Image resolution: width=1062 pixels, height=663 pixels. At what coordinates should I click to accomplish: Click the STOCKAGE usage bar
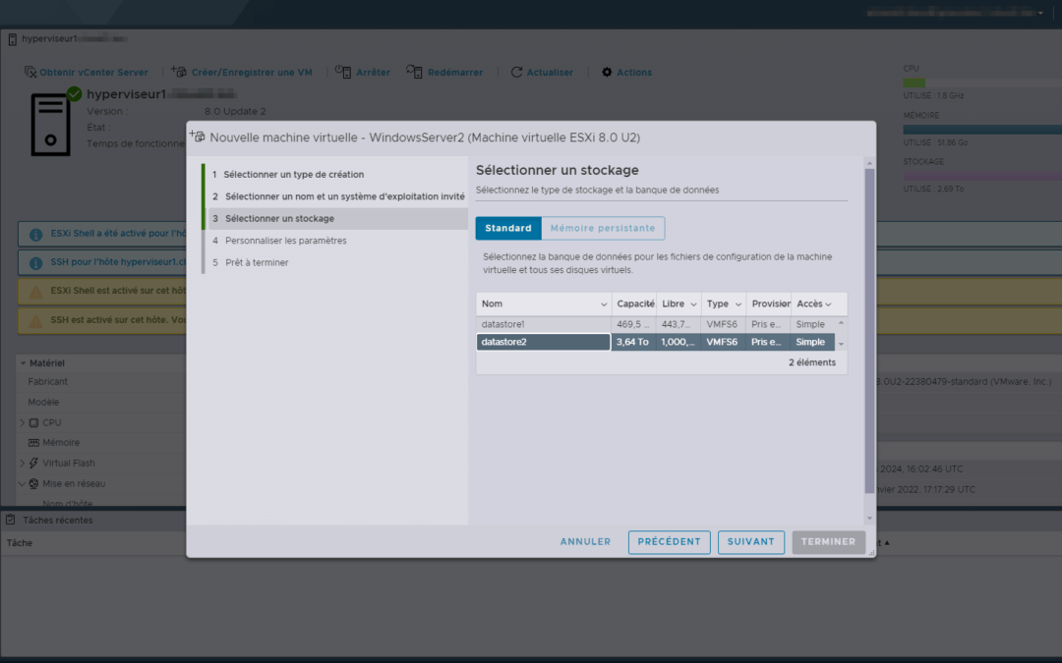coord(982,176)
